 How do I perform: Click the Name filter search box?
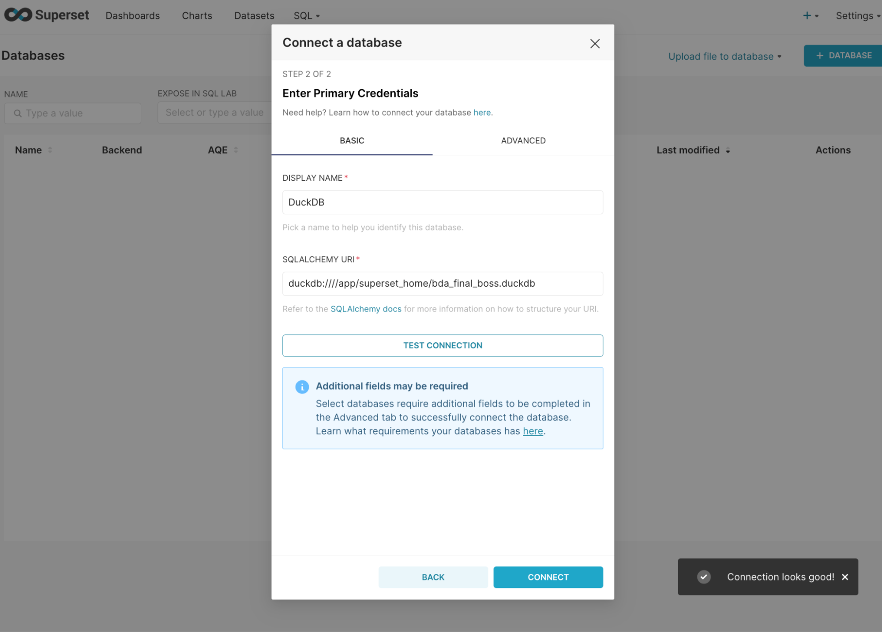73,113
